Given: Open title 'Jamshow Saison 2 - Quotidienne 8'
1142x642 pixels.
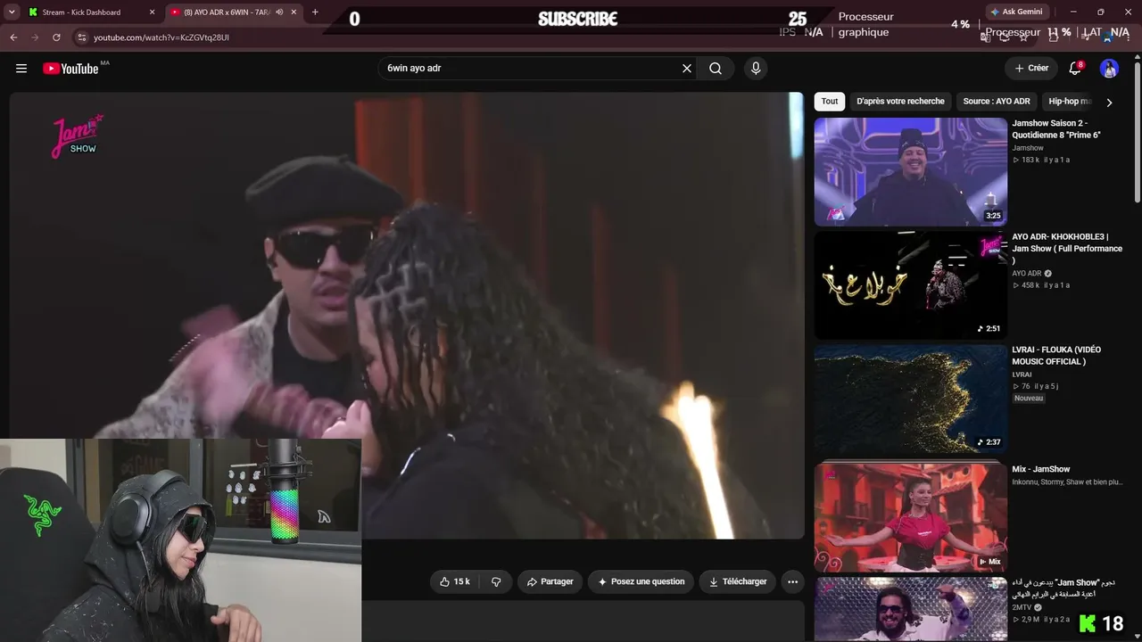Looking at the screenshot, I should pos(1056,129).
